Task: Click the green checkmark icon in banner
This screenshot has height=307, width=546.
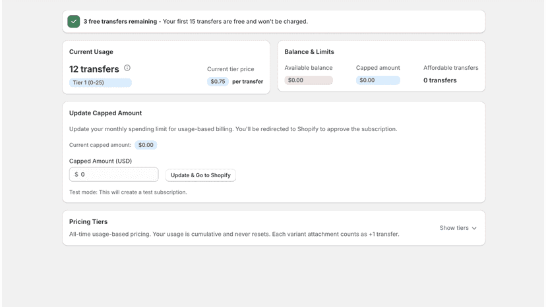Action: pos(73,22)
